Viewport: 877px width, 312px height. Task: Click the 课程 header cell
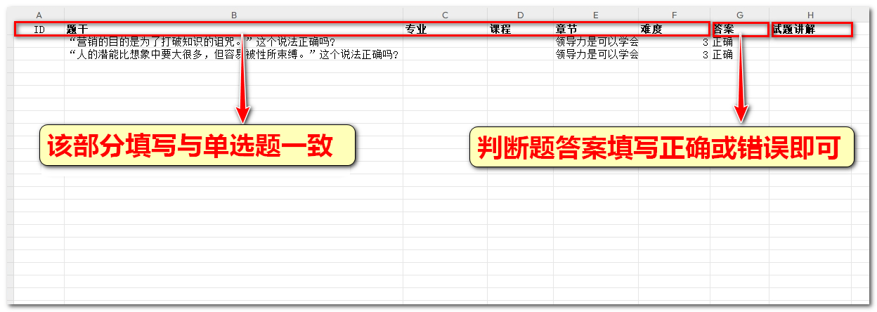click(520, 30)
